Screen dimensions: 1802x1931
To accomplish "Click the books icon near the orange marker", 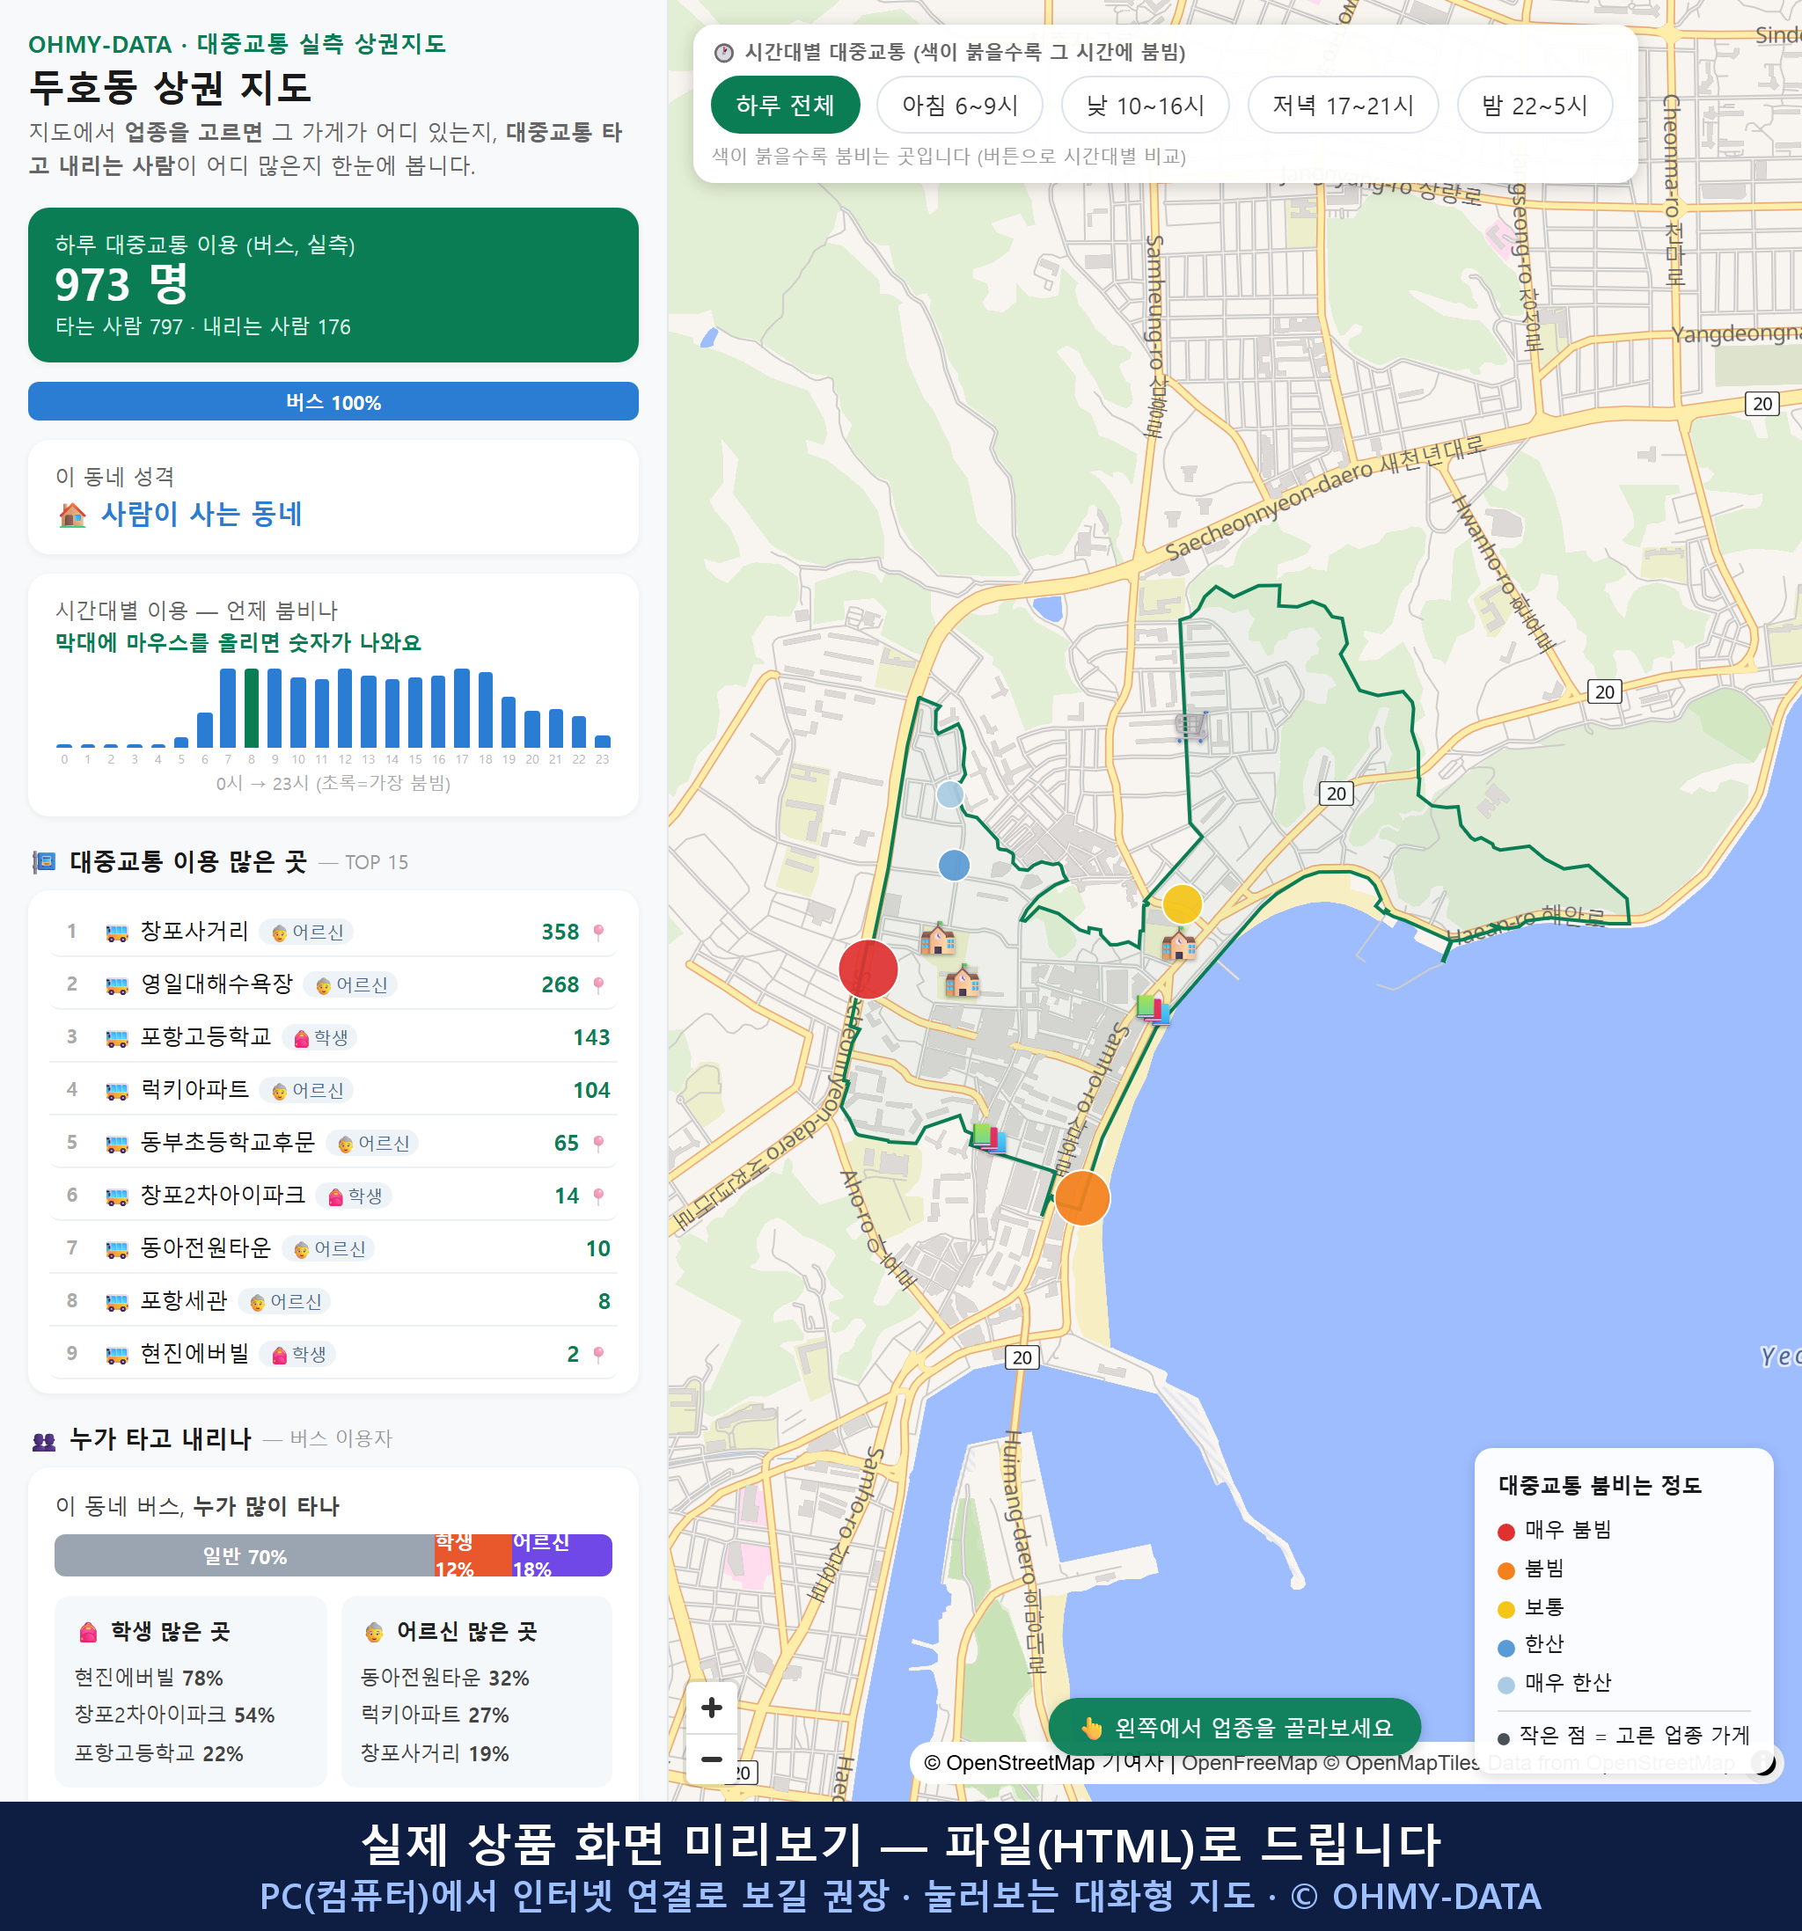I will pyautogui.click(x=988, y=1137).
